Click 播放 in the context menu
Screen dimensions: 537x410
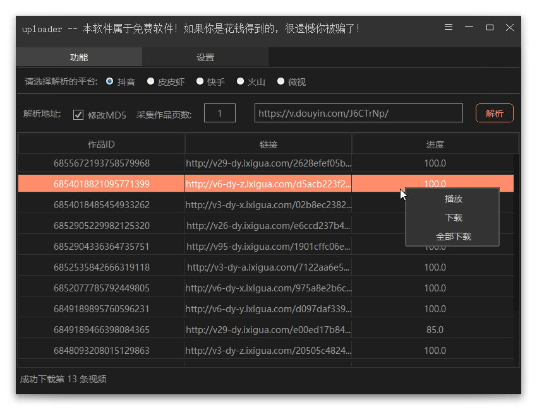[453, 199]
